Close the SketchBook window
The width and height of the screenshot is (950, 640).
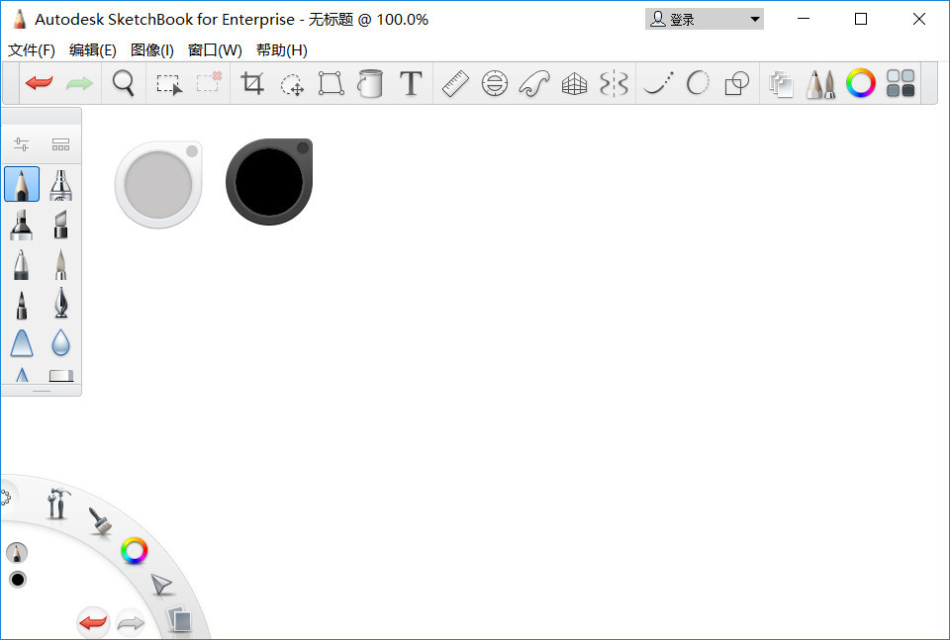click(918, 19)
